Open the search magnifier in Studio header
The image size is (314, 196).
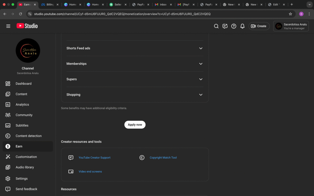tap(216, 26)
